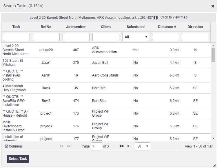Focus the Task filter input
217x168 pixels.
tap(16, 37)
